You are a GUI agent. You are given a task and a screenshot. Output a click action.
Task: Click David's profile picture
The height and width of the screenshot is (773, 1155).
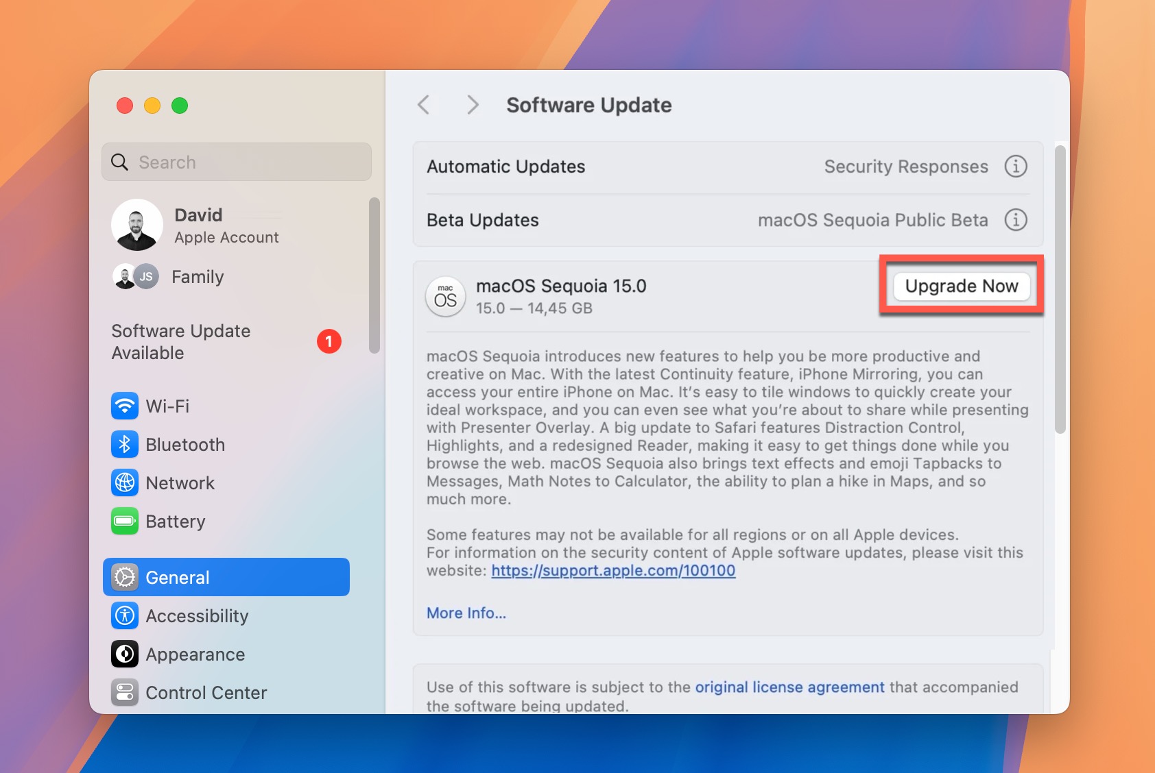tap(136, 225)
